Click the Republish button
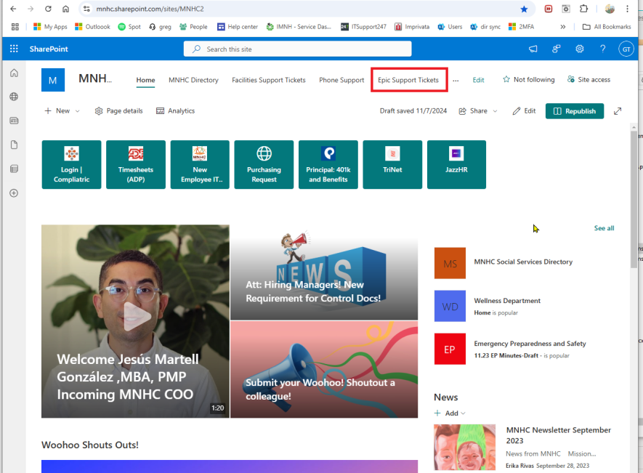643x473 pixels. 574,111
